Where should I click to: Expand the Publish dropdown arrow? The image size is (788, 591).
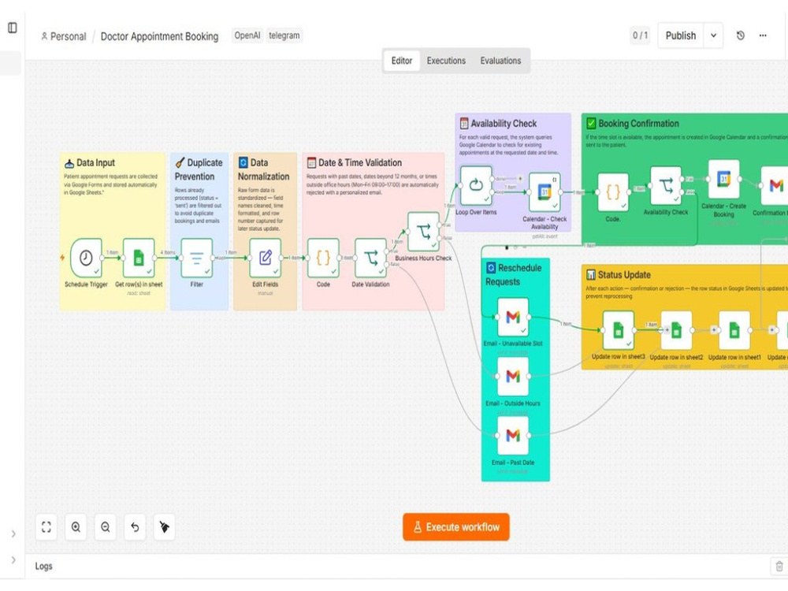click(x=713, y=35)
